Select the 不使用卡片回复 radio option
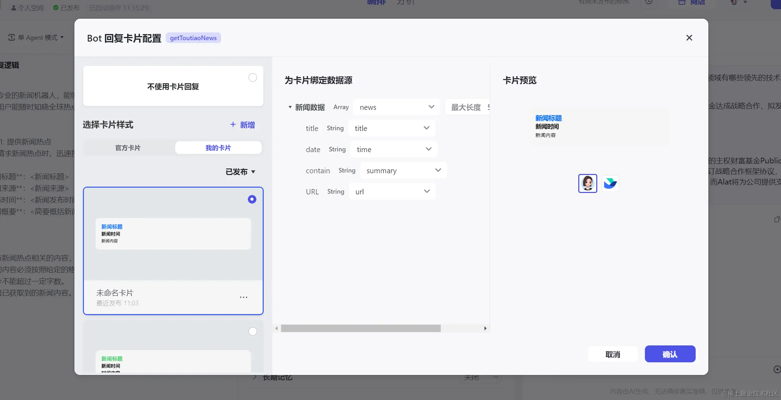 click(x=252, y=77)
